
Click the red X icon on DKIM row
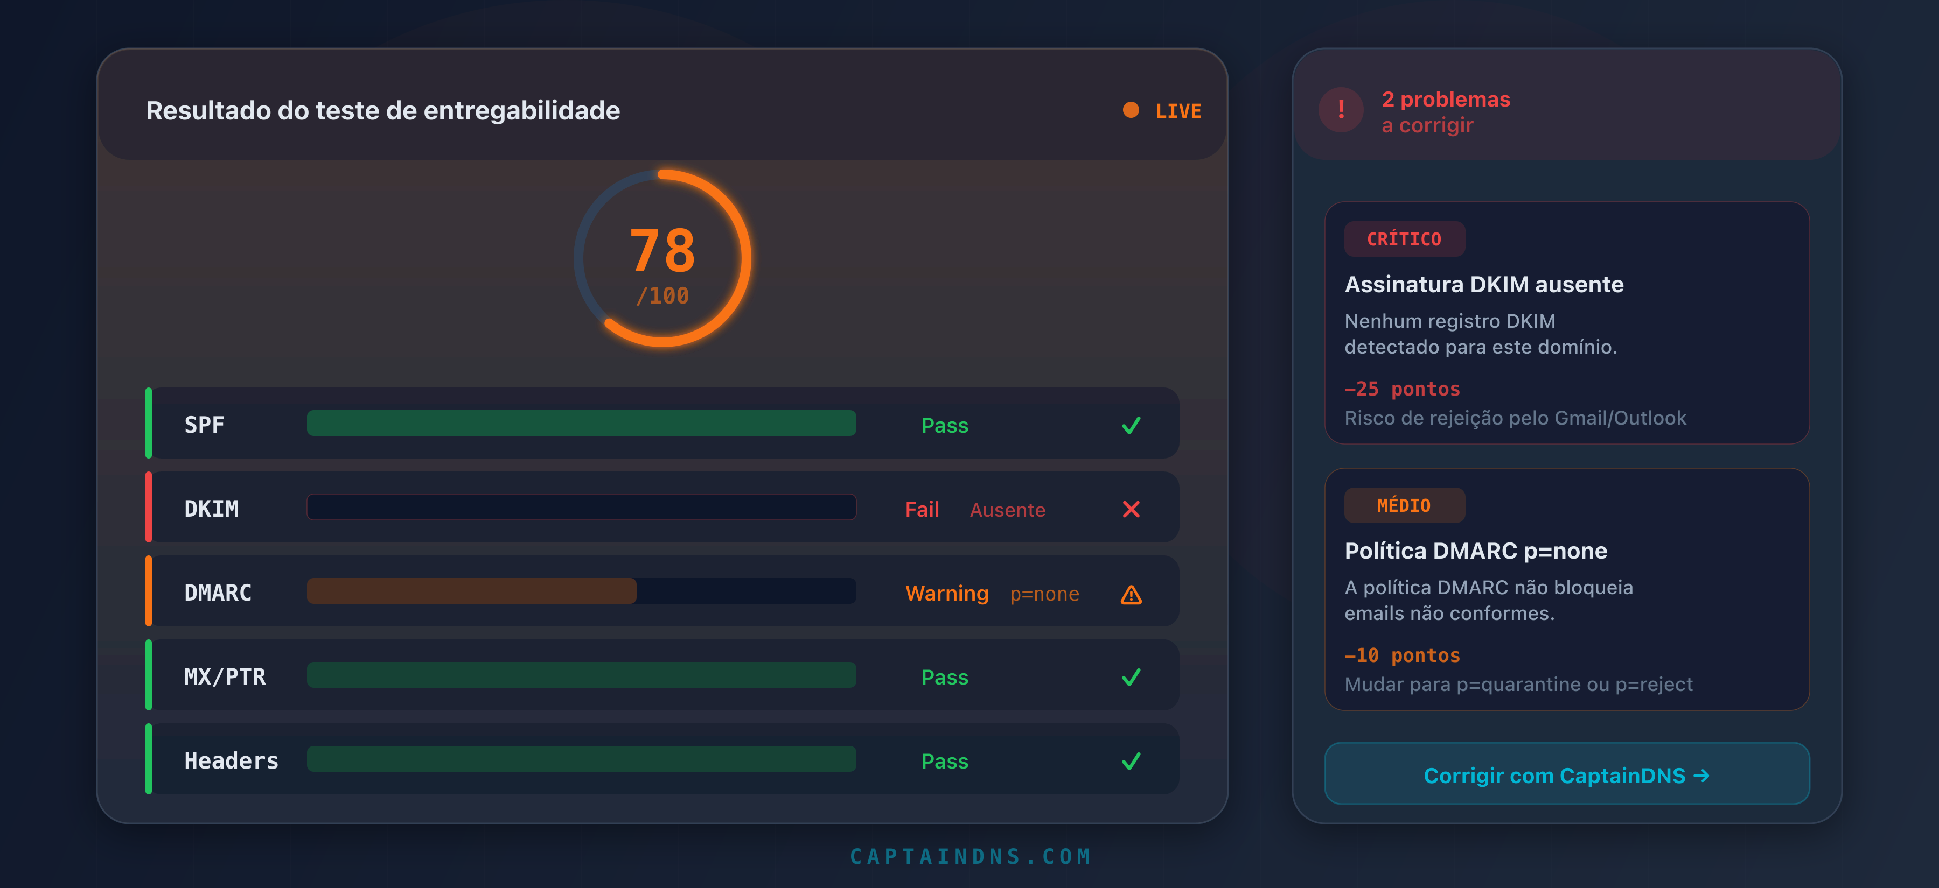(x=1131, y=509)
